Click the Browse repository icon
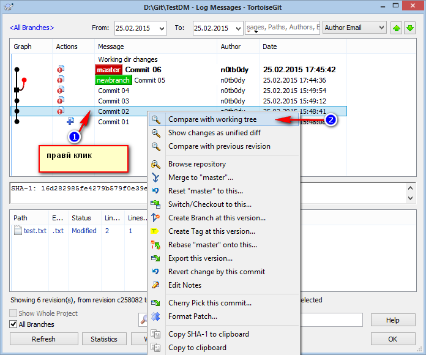The height and width of the screenshot is (355, 426). [155, 164]
